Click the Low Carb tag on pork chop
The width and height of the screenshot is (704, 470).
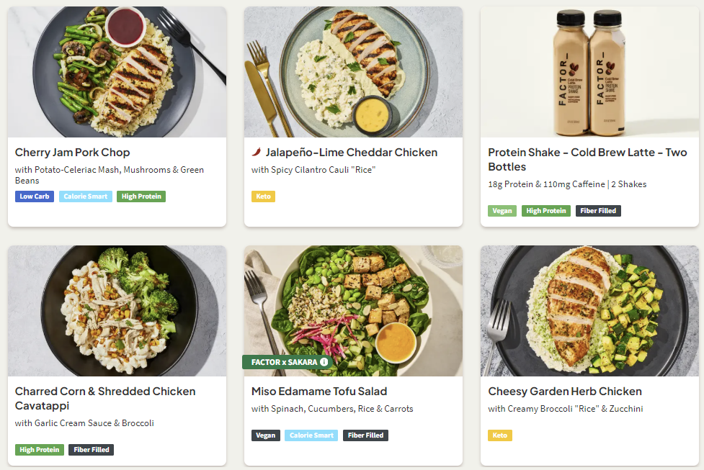click(x=35, y=196)
